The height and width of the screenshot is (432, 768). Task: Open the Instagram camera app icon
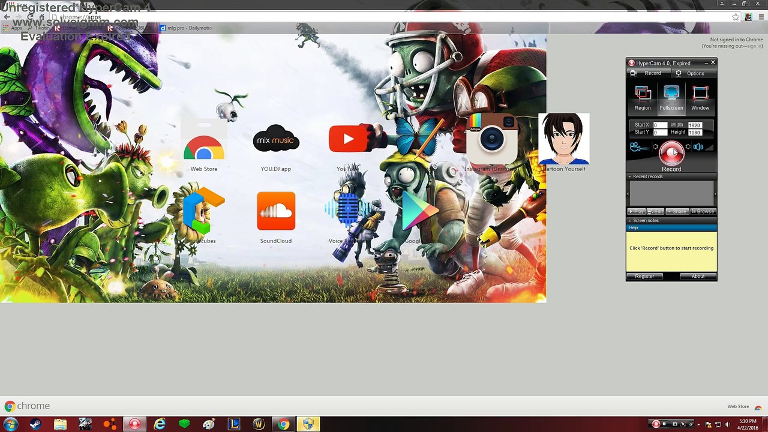(x=491, y=139)
